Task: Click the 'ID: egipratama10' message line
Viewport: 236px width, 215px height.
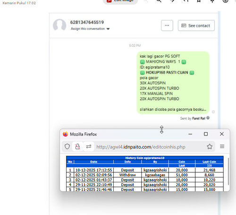Action: click(x=155, y=67)
